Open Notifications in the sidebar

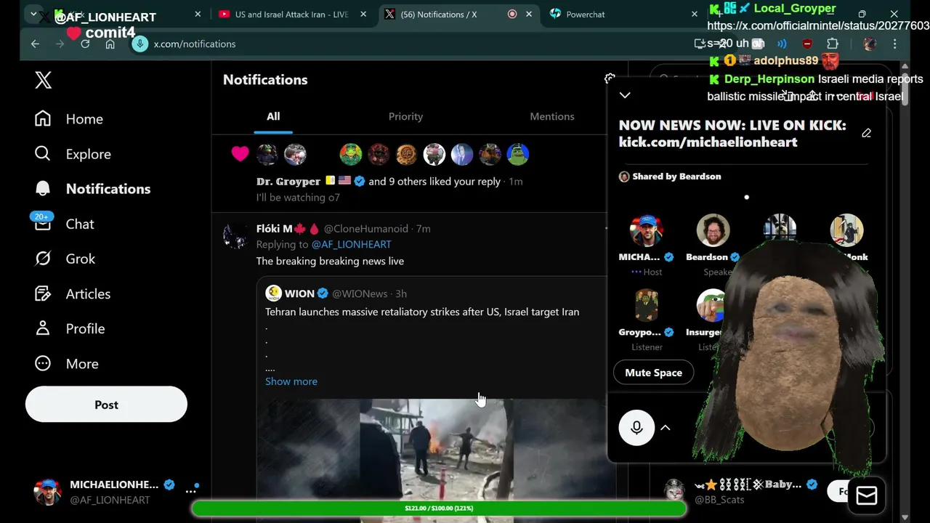click(x=92, y=189)
